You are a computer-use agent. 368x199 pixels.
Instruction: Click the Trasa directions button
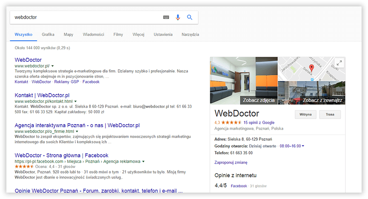pyautogui.click(x=330, y=114)
